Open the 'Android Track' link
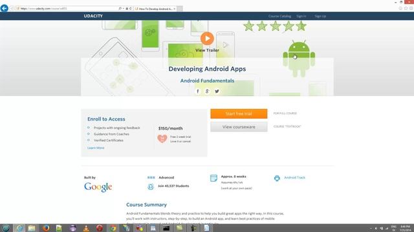The height and width of the screenshot is (232, 414). click(x=295, y=178)
